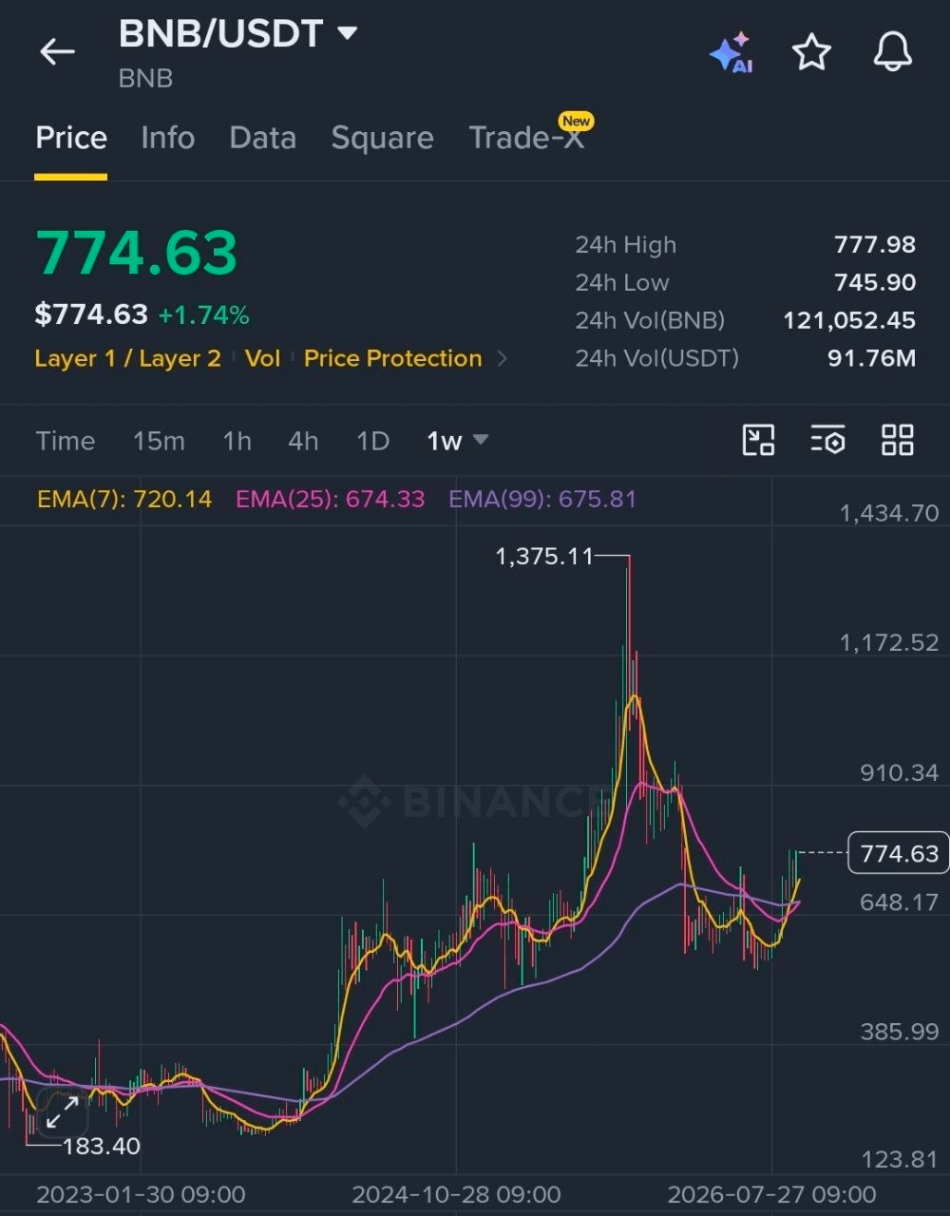Select the 1D chart interval
The height and width of the screenshot is (1216, 950).
pyautogui.click(x=372, y=441)
